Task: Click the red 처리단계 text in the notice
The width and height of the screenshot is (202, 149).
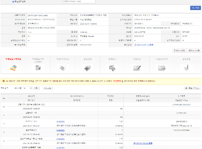Action: coord(118,81)
